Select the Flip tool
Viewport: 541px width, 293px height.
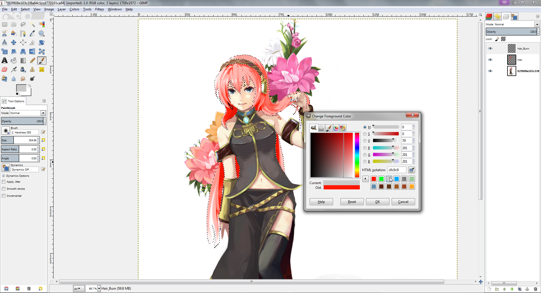pyautogui.click(x=32, y=52)
